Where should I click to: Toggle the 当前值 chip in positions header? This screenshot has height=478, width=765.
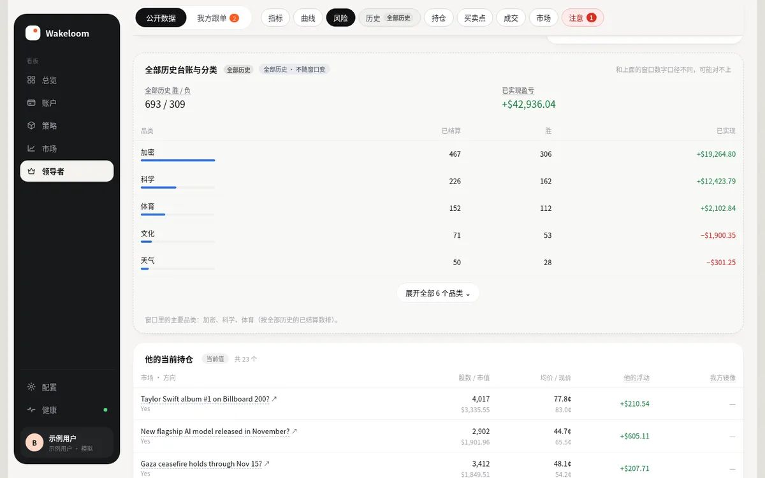click(x=215, y=359)
